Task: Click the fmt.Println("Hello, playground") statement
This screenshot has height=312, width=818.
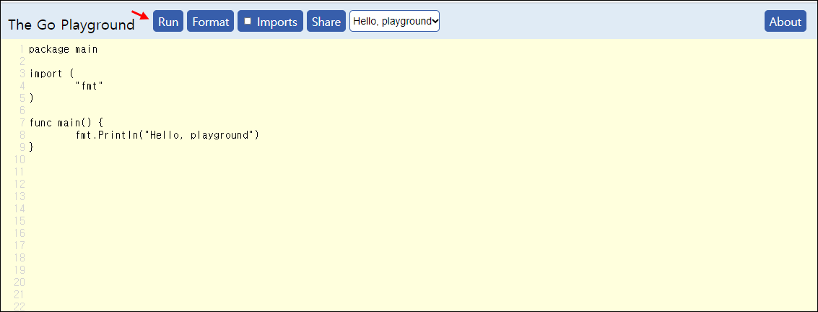Action: point(167,135)
